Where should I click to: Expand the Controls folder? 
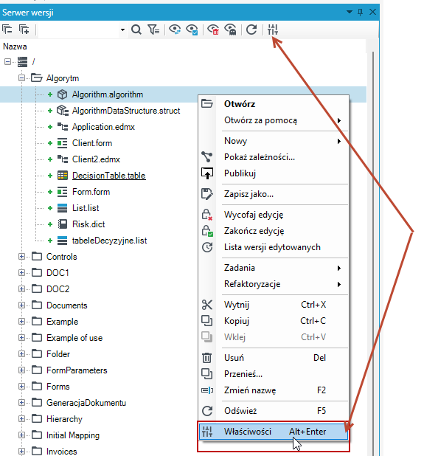21,257
